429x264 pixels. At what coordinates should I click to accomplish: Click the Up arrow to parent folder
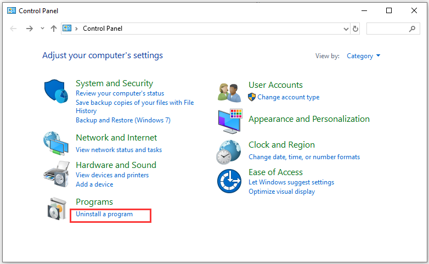point(54,29)
